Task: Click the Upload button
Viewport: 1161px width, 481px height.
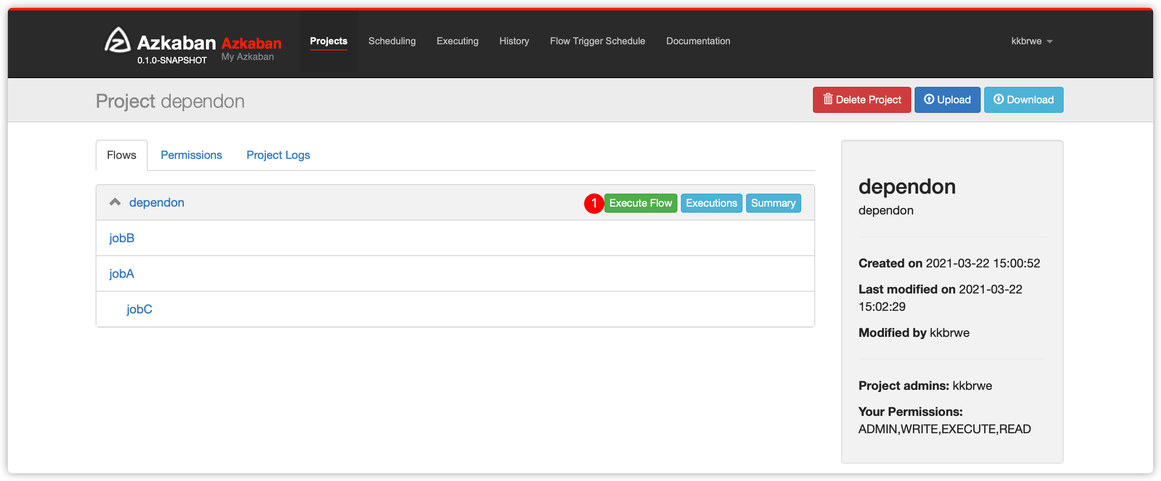Action: point(947,99)
